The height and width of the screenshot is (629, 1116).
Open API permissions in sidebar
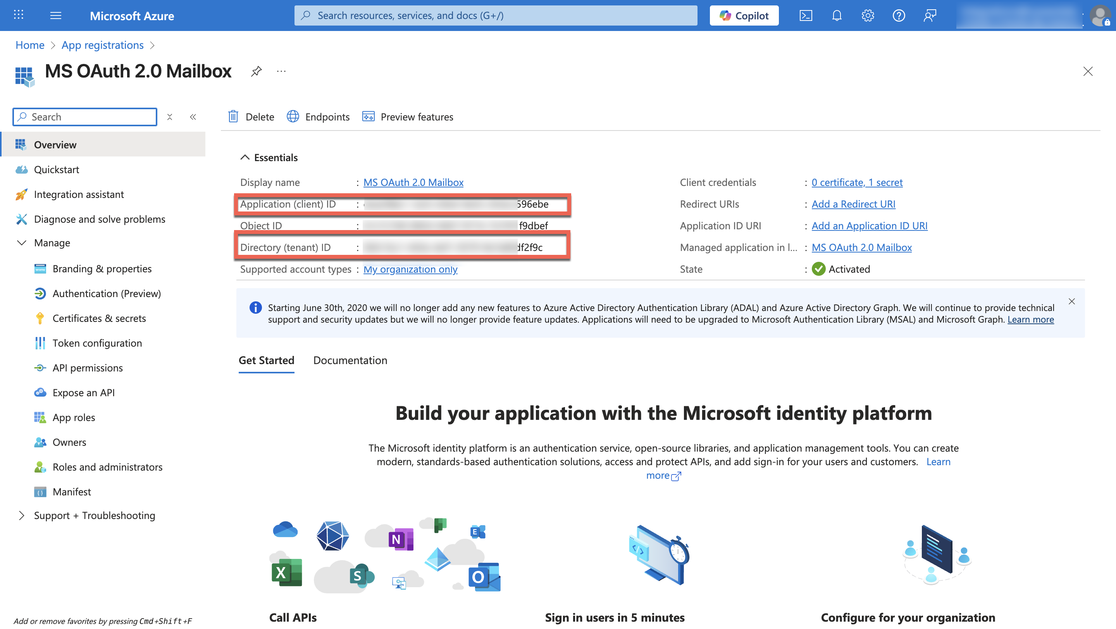click(88, 368)
